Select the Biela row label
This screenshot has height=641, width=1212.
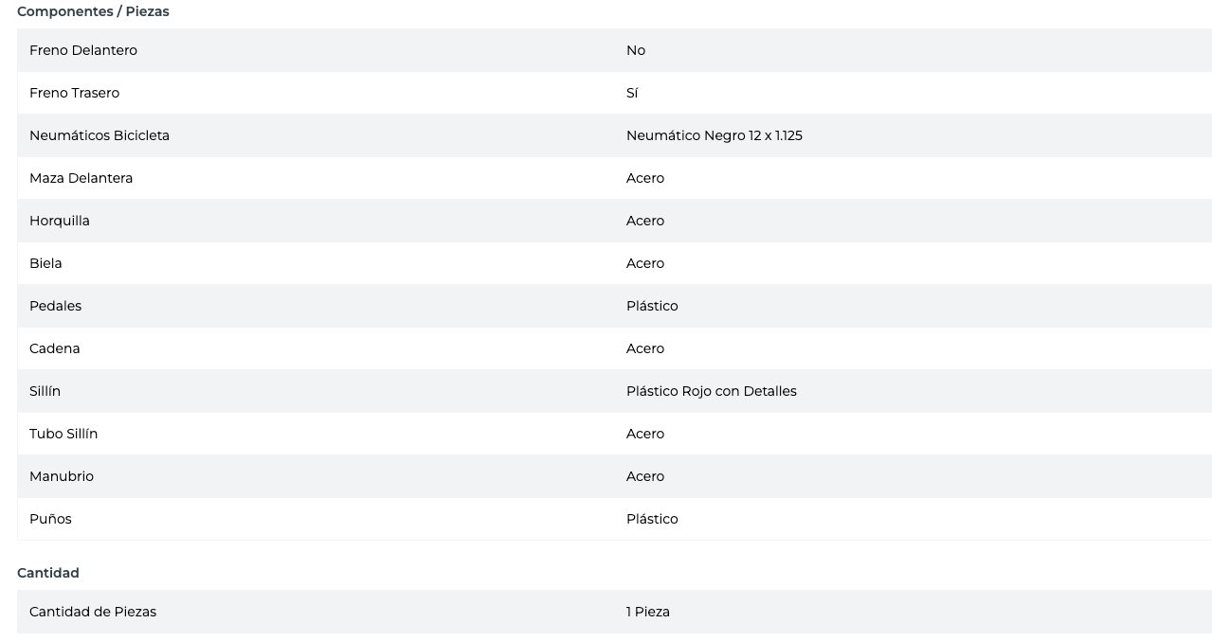pos(45,263)
